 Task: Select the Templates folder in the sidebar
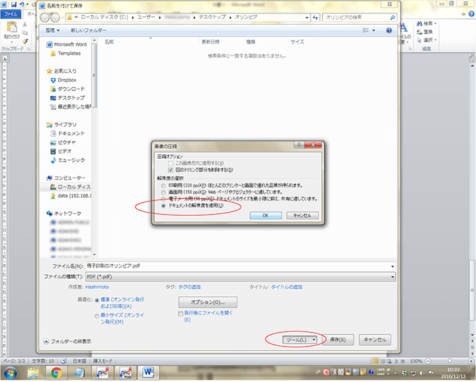pyautogui.click(x=68, y=54)
